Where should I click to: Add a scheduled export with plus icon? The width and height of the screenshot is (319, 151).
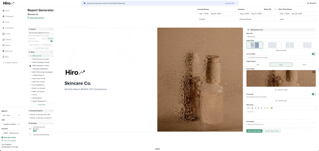[52, 111]
